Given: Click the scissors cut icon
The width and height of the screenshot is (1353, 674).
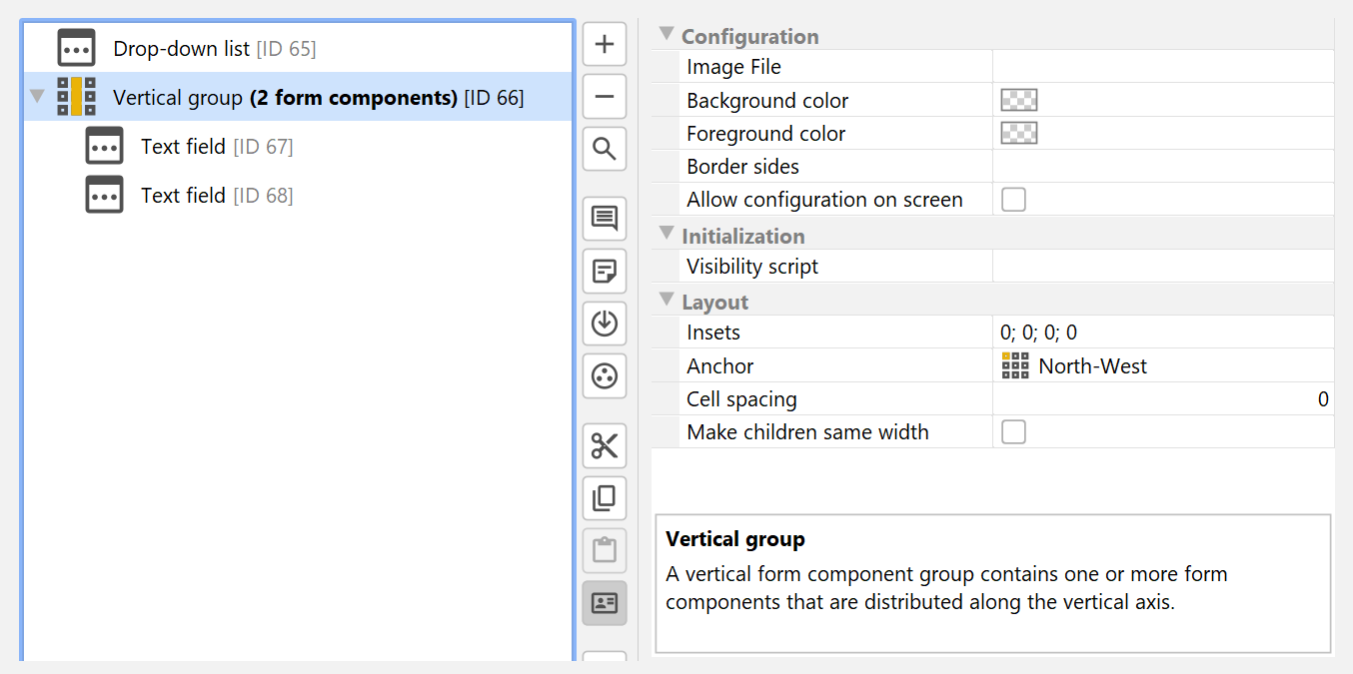Looking at the screenshot, I should point(605,445).
